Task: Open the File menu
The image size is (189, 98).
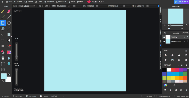Action: pyautogui.click(x=9, y=2)
